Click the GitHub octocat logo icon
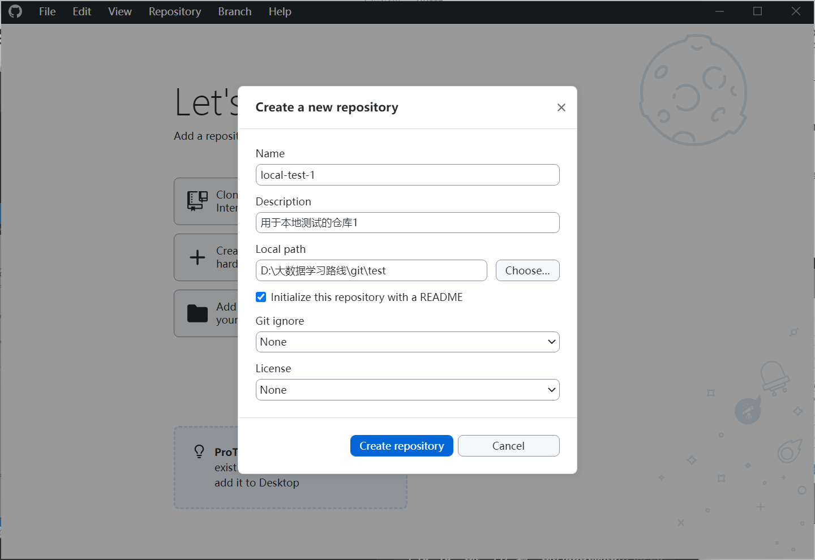Viewport: 815px width, 560px height. [15, 11]
